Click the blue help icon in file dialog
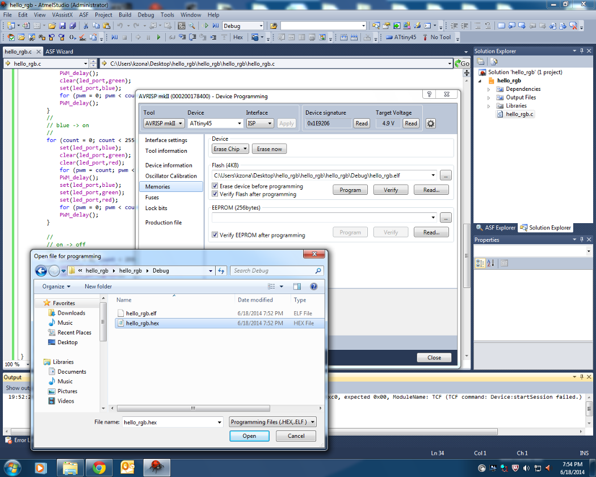The height and width of the screenshot is (477, 596). tap(313, 286)
